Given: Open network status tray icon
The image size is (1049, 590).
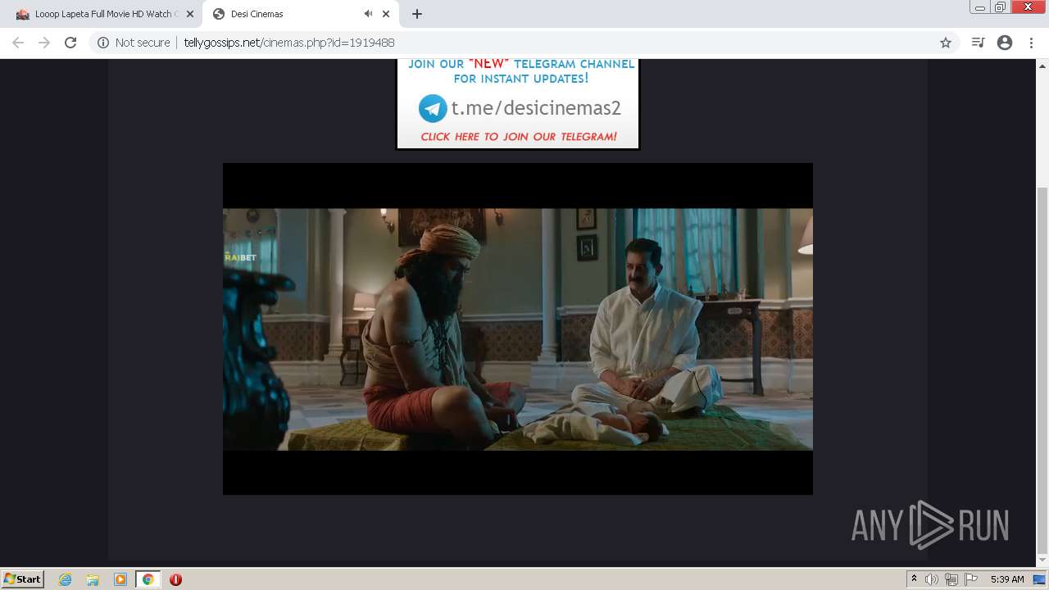Looking at the screenshot, I should 951,579.
